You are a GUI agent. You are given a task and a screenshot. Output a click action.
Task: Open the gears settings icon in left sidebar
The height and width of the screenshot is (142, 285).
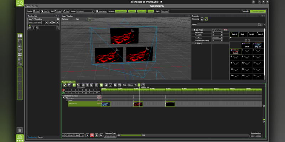click(x=20, y=64)
